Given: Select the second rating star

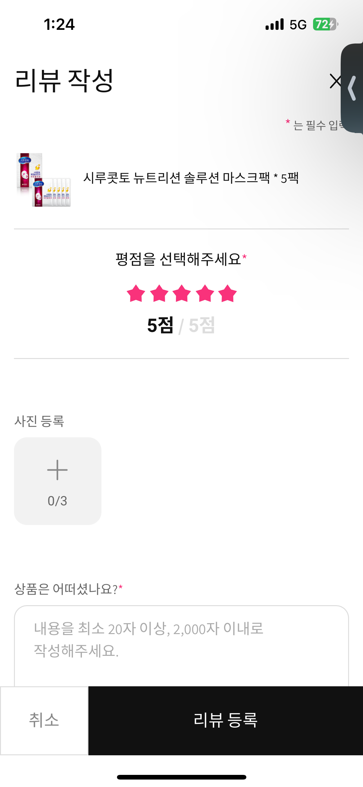Looking at the screenshot, I should [x=159, y=293].
